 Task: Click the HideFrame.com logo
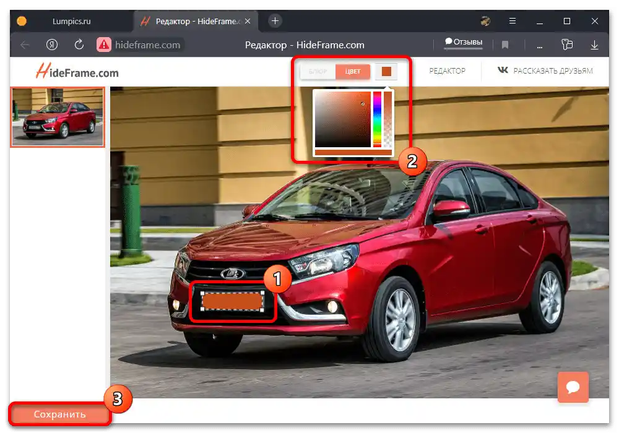pos(77,71)
